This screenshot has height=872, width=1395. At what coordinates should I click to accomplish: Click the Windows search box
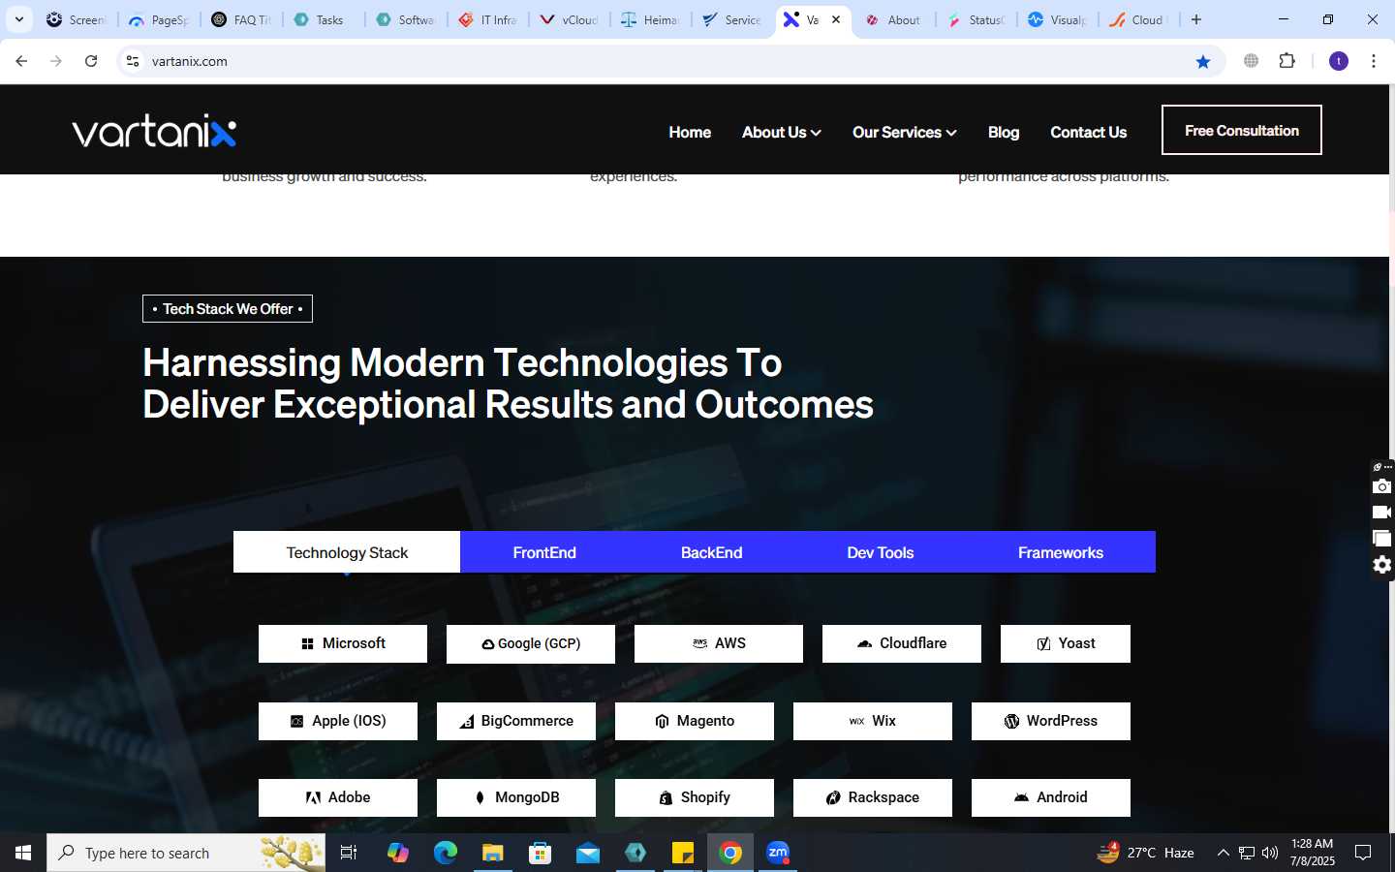pyautogui.click(x=186, y=853)
